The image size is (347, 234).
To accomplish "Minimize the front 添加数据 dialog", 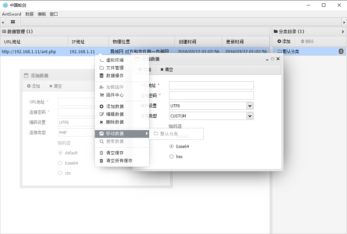I will click(x=267, y=59).
